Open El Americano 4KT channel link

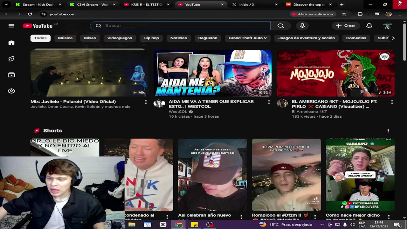(309, 112)
